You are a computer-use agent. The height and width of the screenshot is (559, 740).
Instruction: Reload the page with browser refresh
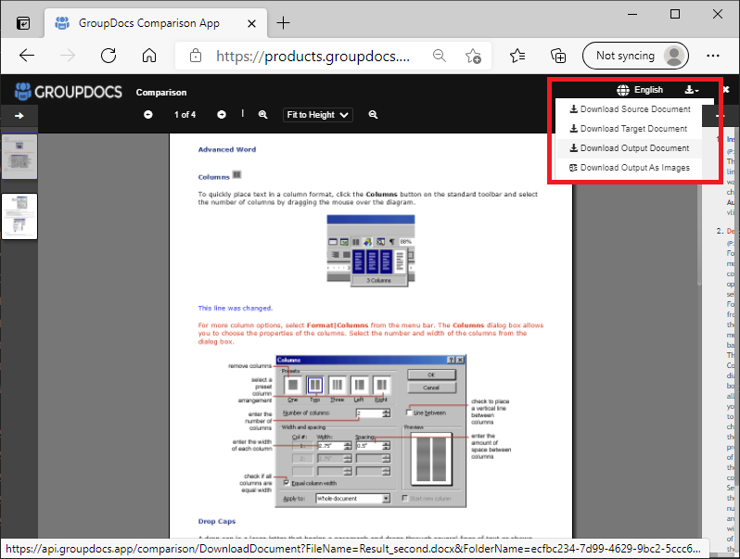coord(108,56)
